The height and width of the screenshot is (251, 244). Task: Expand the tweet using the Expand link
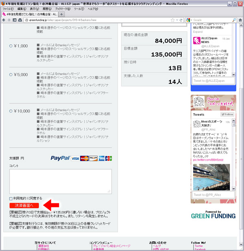pos(198,32)
